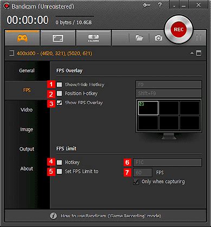Open help with the question mark
The width and height of the screenshot is (211, 227).
(x=159, y=5)
